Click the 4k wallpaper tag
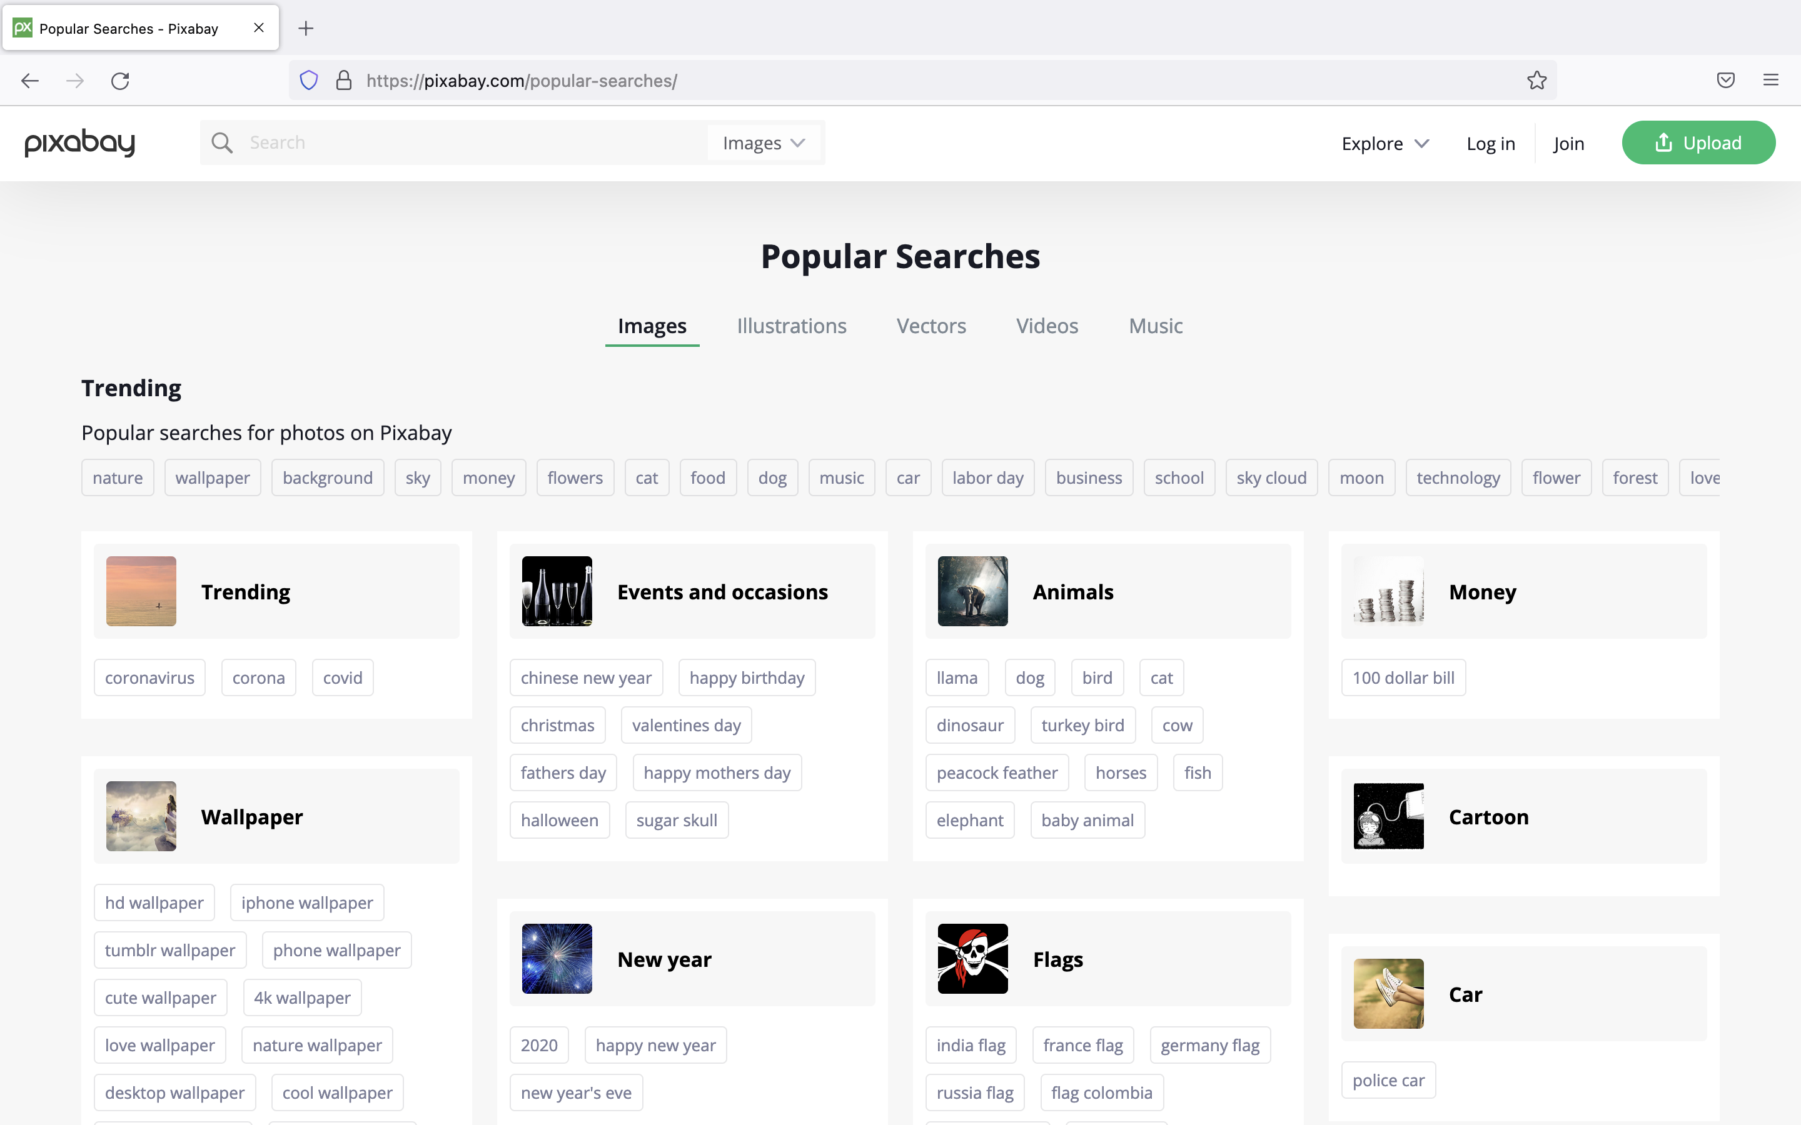 (302, 997)
